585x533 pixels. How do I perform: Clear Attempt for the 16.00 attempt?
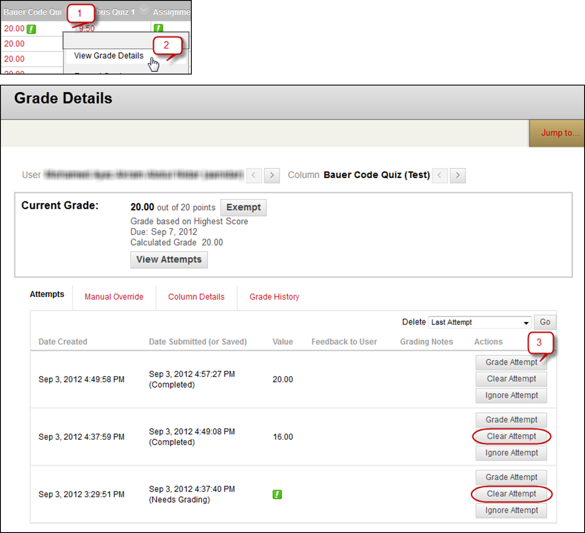tap(511, 436)
